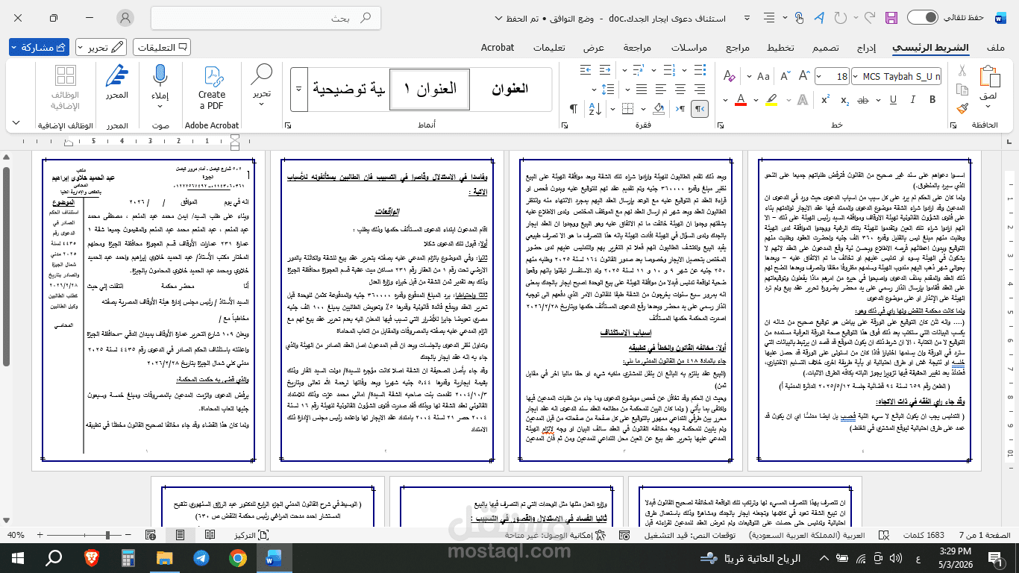Expand the Styles gallery dropdown
Image resolution: width=1019 pixels, height=573 pixels.
298,89
